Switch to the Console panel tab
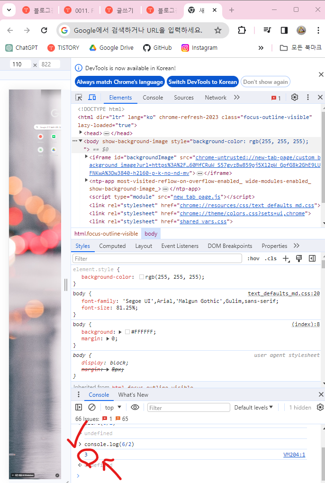This screenshot has height=483, width=325. pyautogui.click(x=153, y=98)
